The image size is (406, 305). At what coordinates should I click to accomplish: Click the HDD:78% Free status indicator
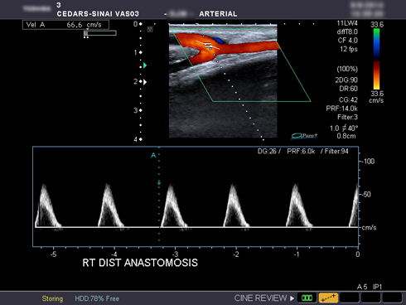click(x=97, y=298)
